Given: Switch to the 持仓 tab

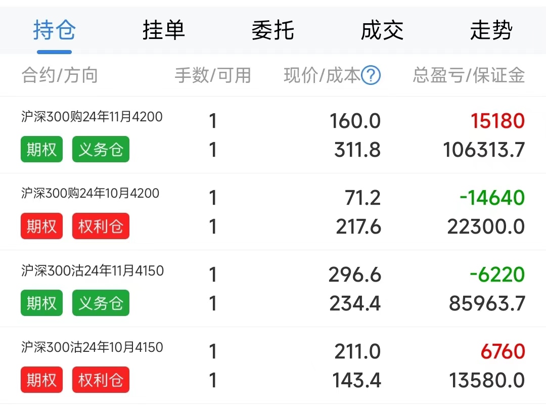Looking at the screenshot, I should point(54,30).
